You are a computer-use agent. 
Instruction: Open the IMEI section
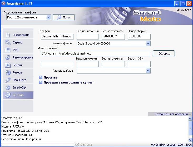(x=18, y=50)
